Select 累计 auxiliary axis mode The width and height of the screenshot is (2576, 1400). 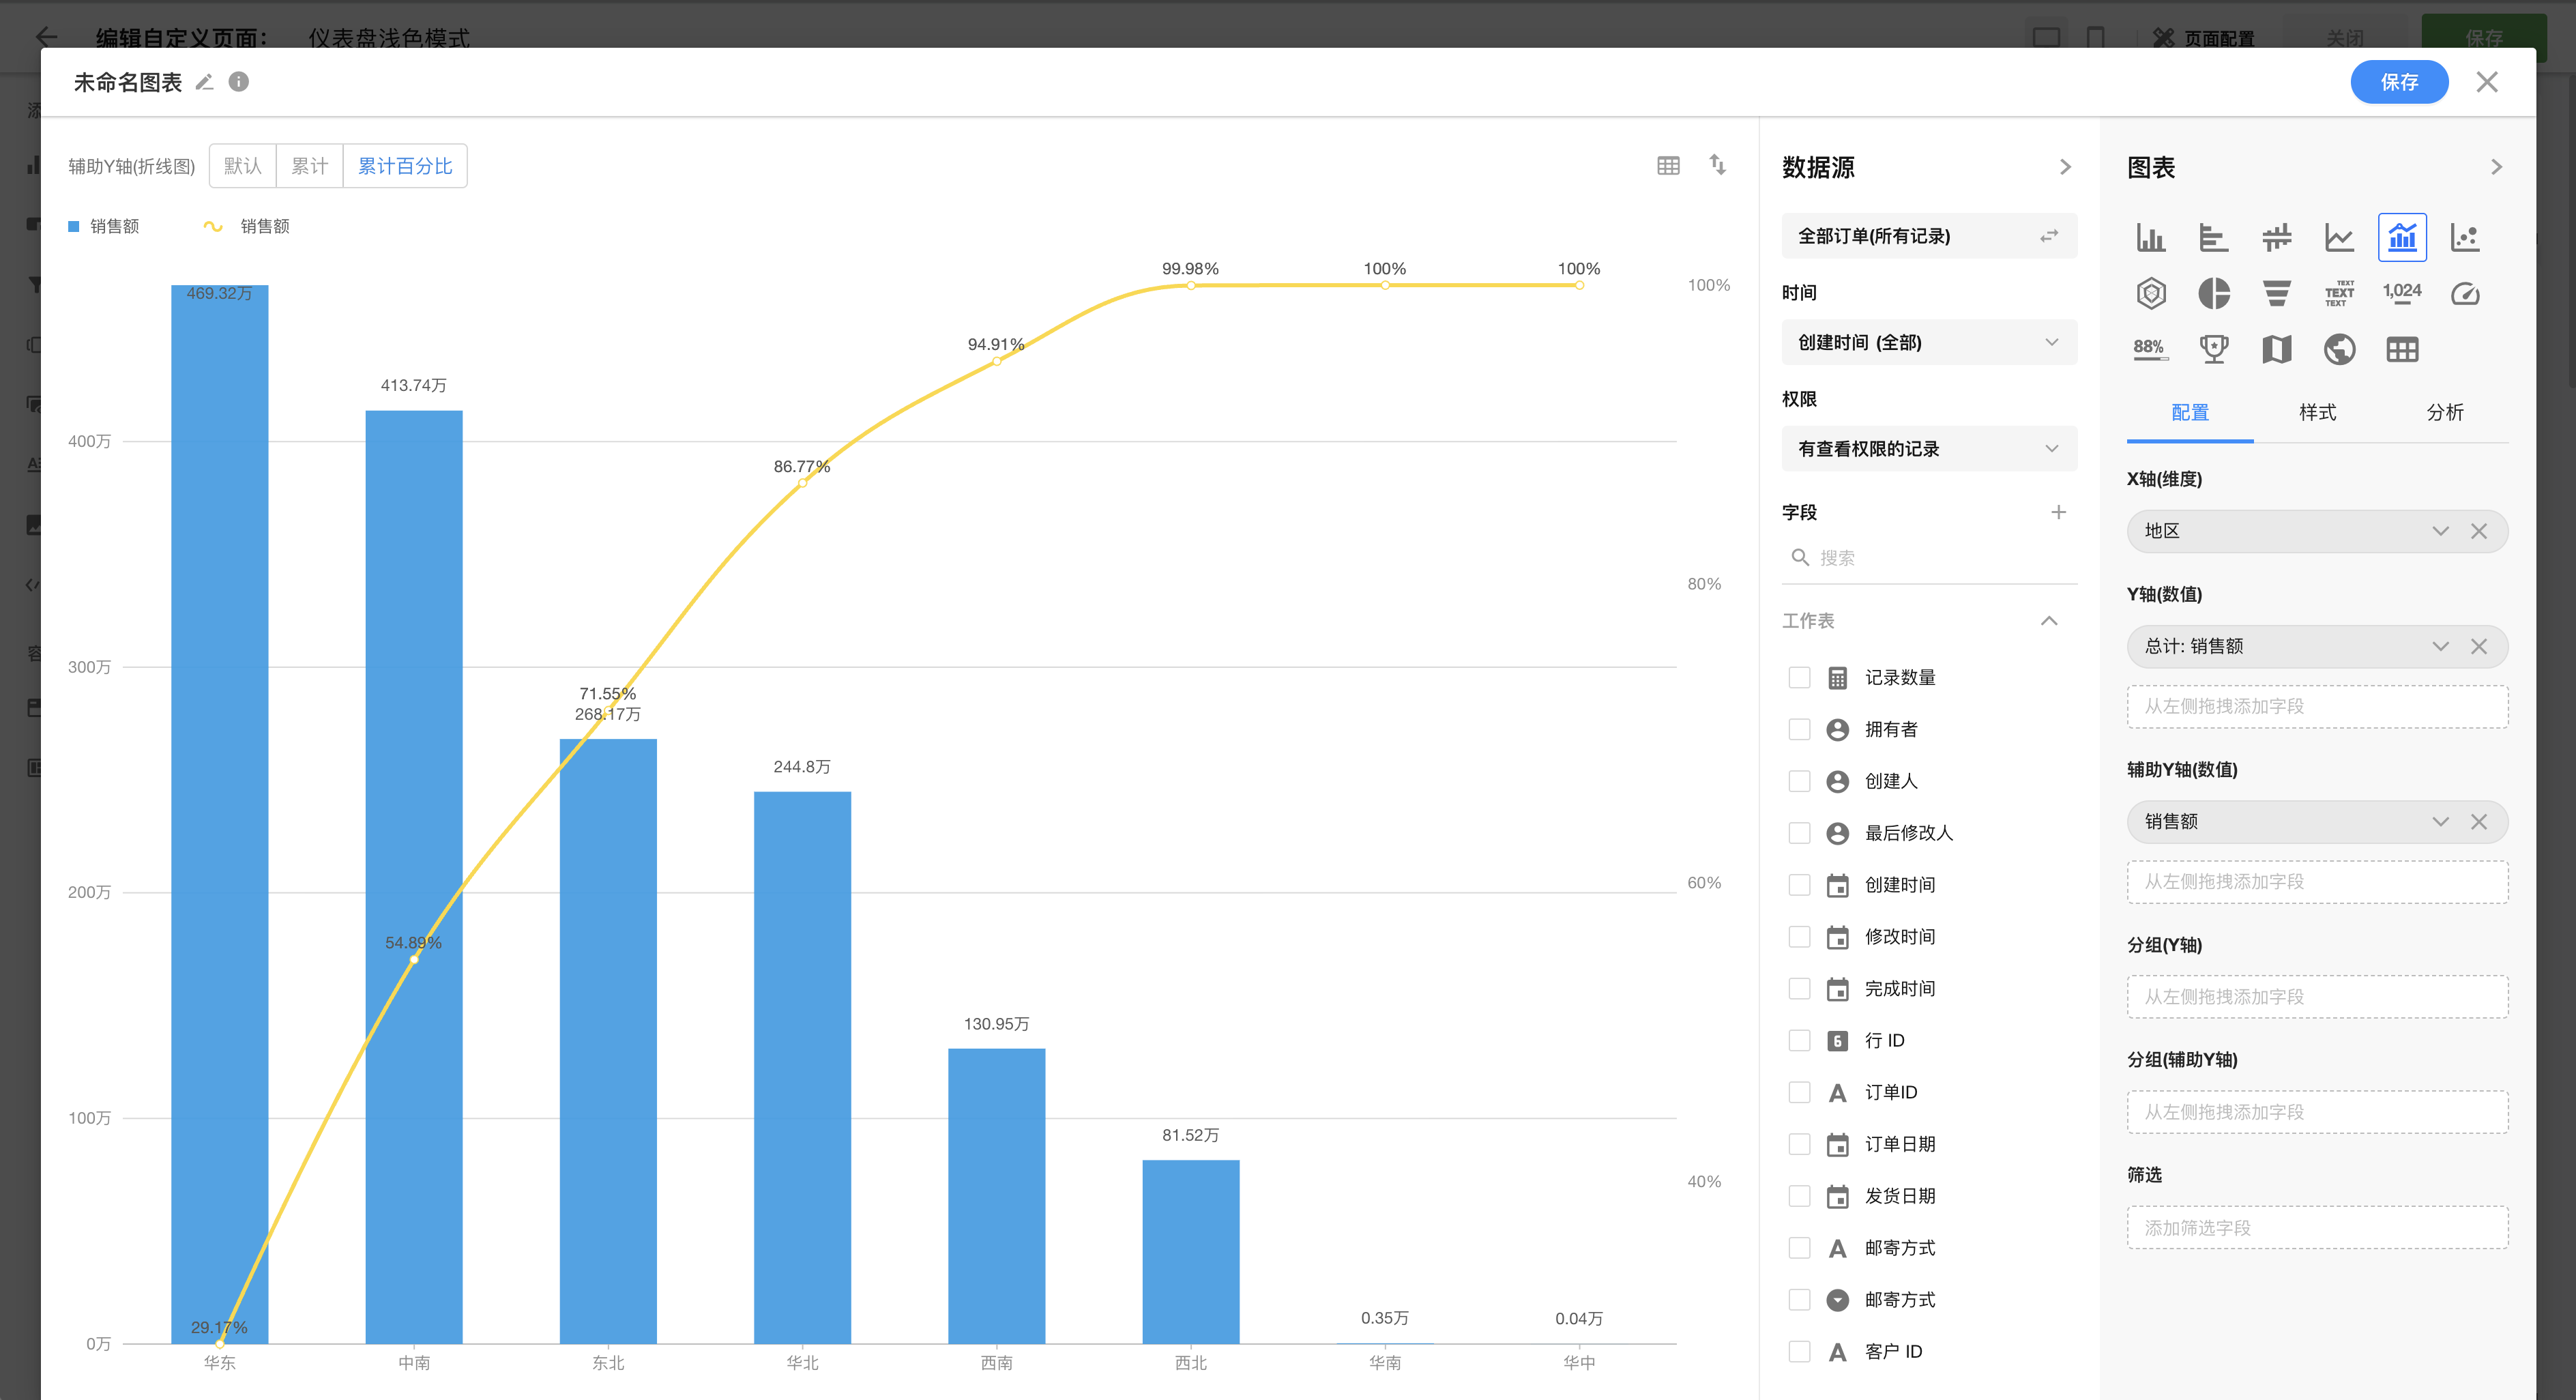[x=309, y=166]
